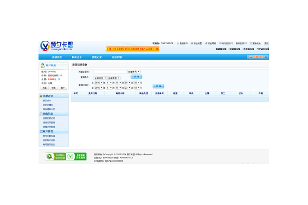Click the 金额 column header
Image resolution: width=308 pixels, height=205 pixels.
(x=207, y=93)
